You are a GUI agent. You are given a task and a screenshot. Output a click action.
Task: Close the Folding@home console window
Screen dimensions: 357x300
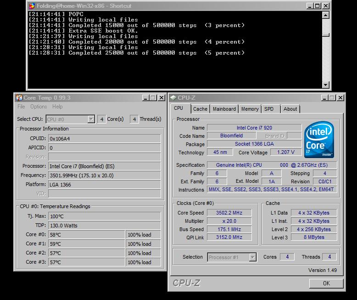tap(326, 6)
